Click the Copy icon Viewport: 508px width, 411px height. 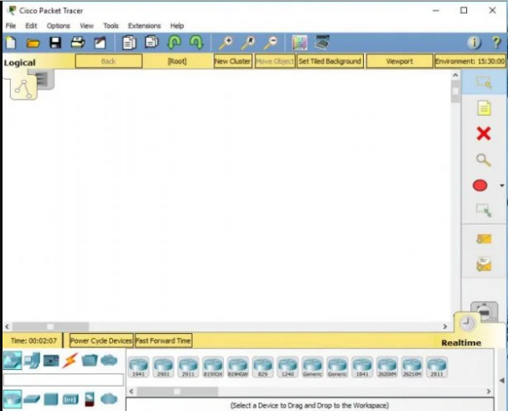[129, 43]
